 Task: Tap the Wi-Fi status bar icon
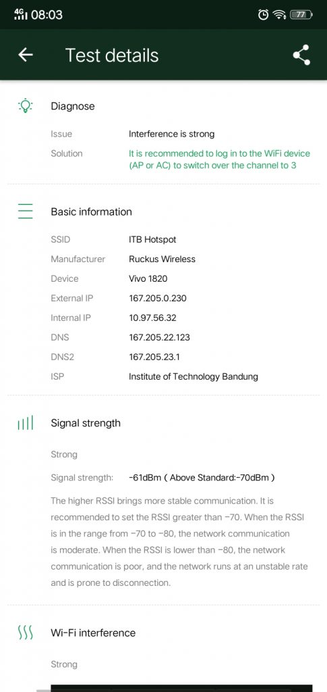[280, 15]
